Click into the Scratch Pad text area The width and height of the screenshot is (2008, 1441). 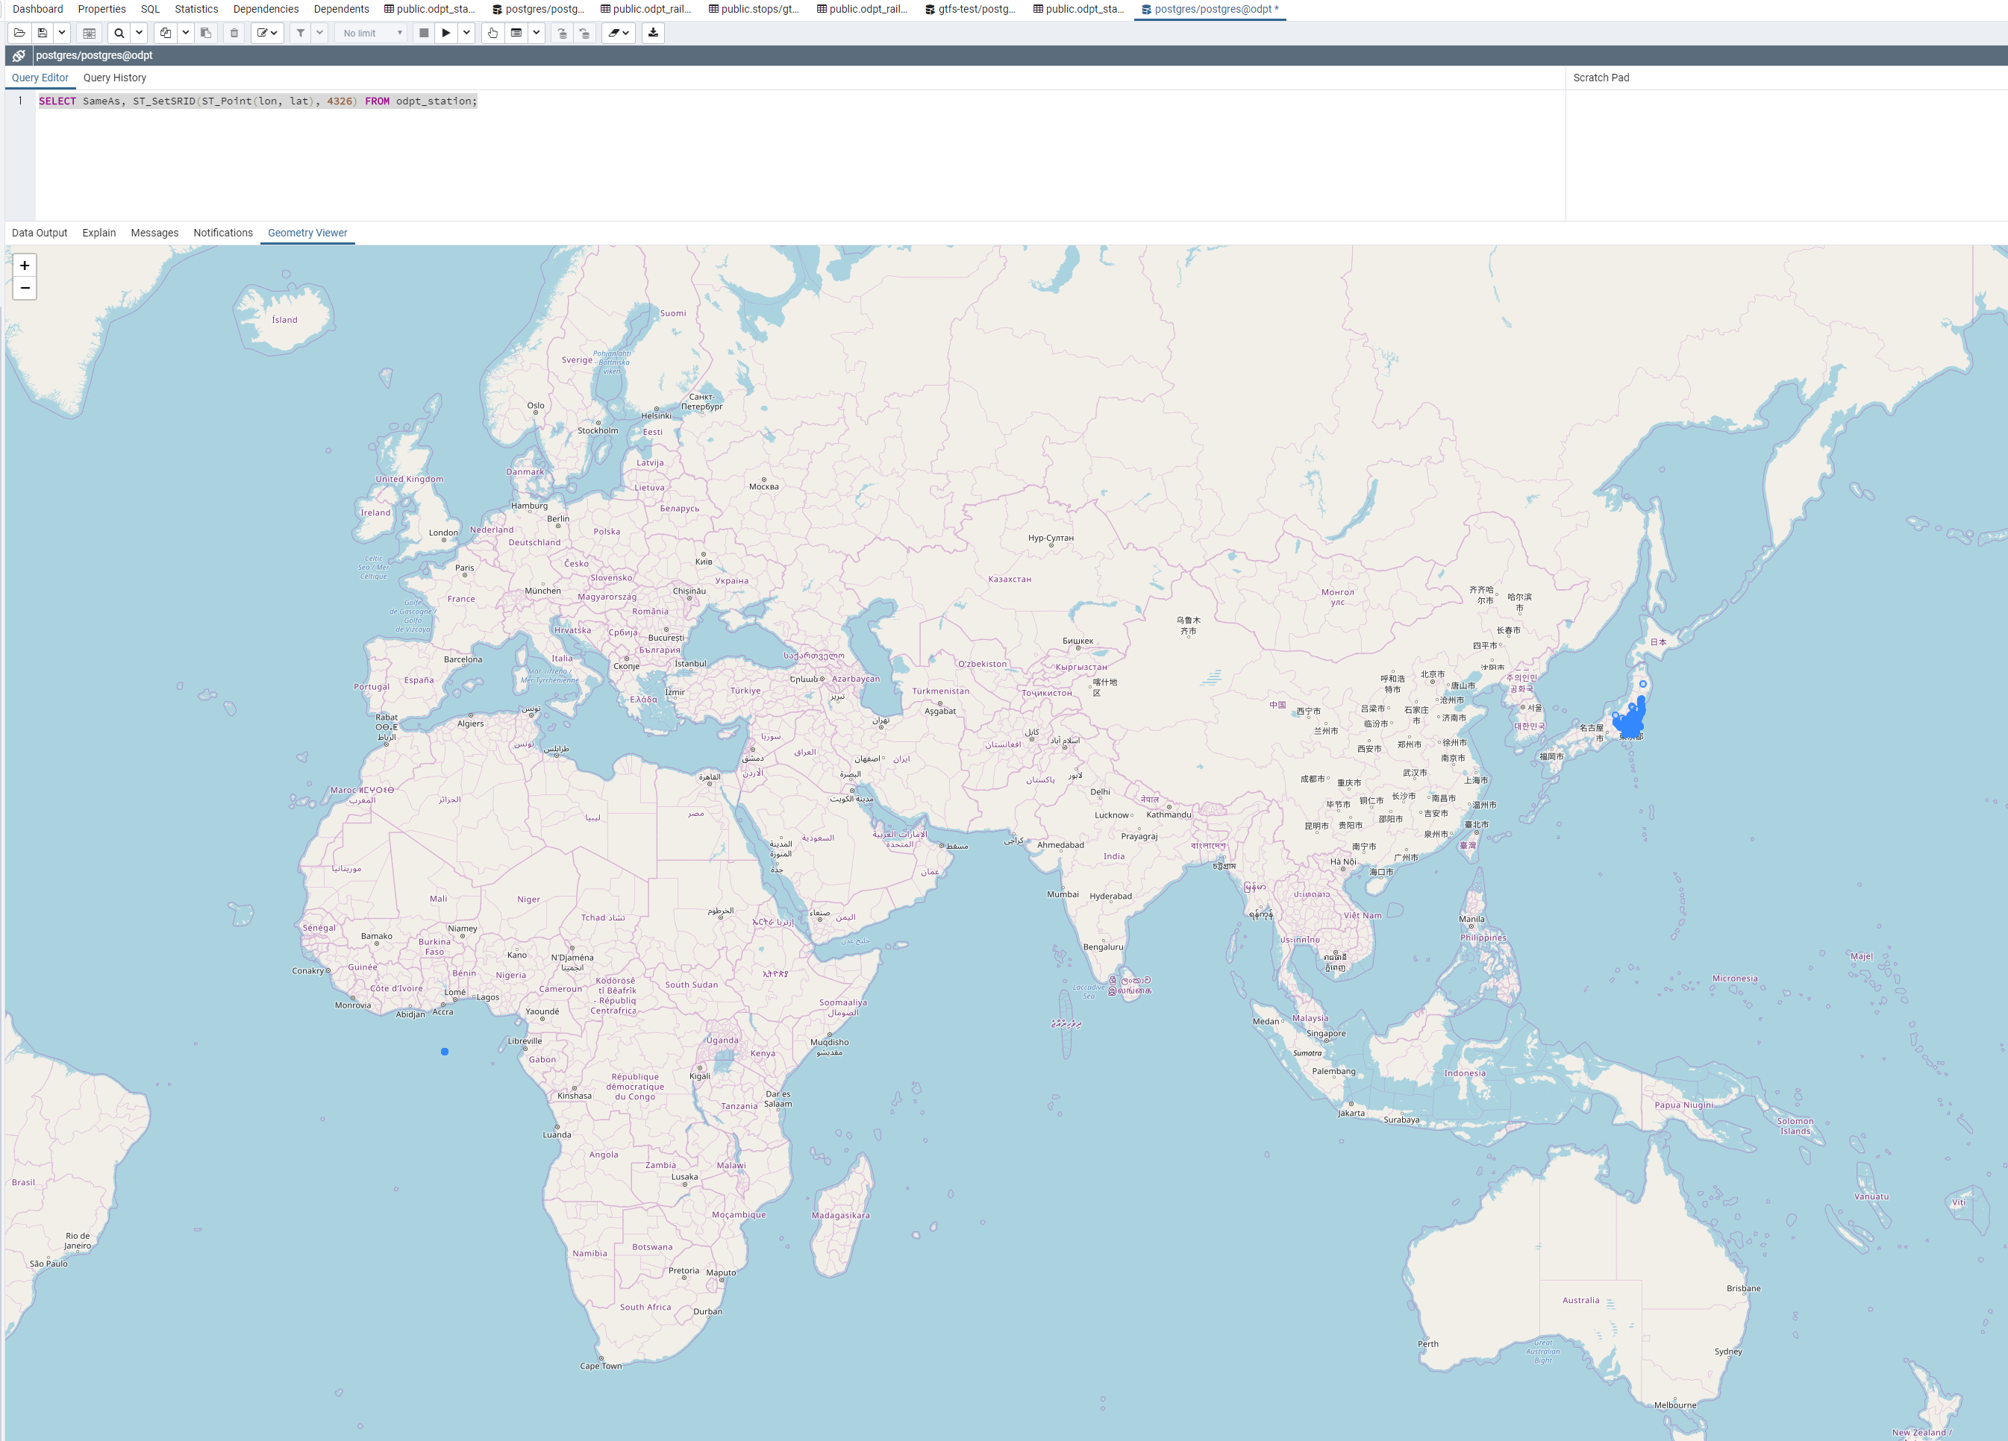(1784, 155)
